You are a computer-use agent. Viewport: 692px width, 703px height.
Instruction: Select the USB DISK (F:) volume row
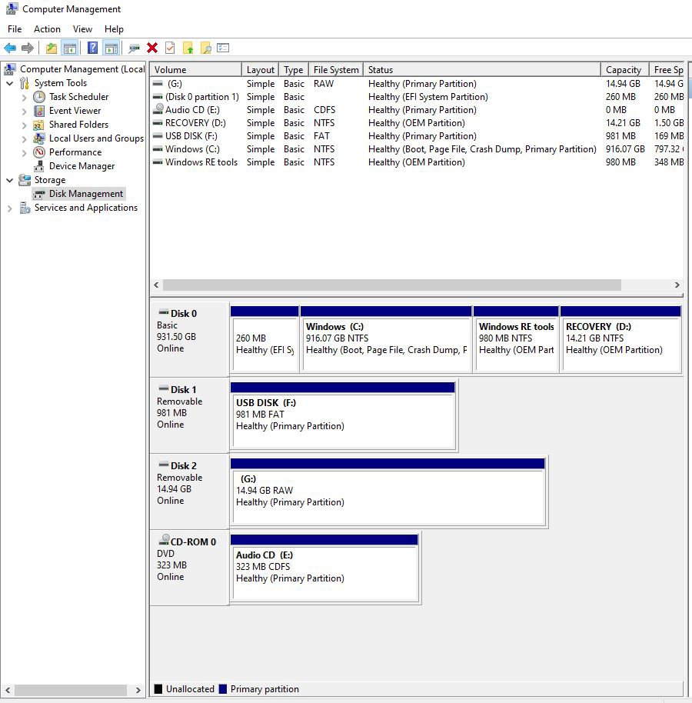click(x=417, y=136)
